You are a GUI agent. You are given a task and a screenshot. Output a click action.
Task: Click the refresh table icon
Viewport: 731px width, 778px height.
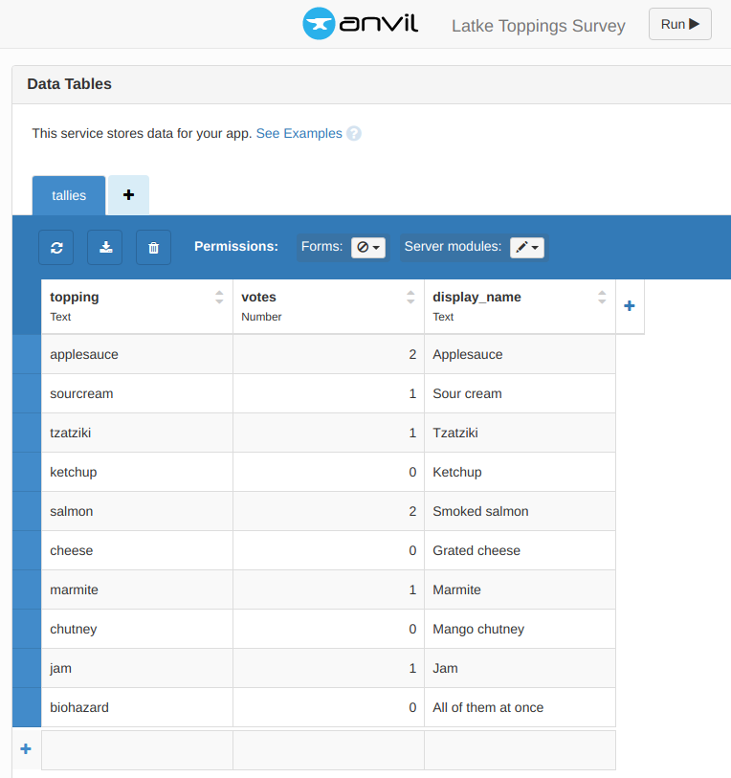pos(56,247)
